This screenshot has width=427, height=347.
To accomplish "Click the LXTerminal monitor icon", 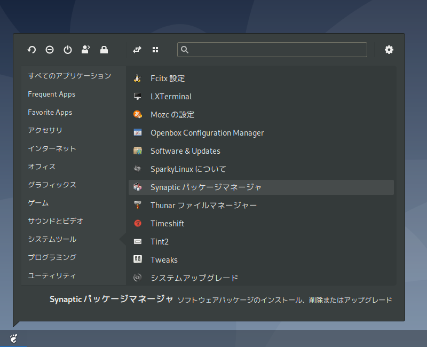I will [x=138, y=97].
